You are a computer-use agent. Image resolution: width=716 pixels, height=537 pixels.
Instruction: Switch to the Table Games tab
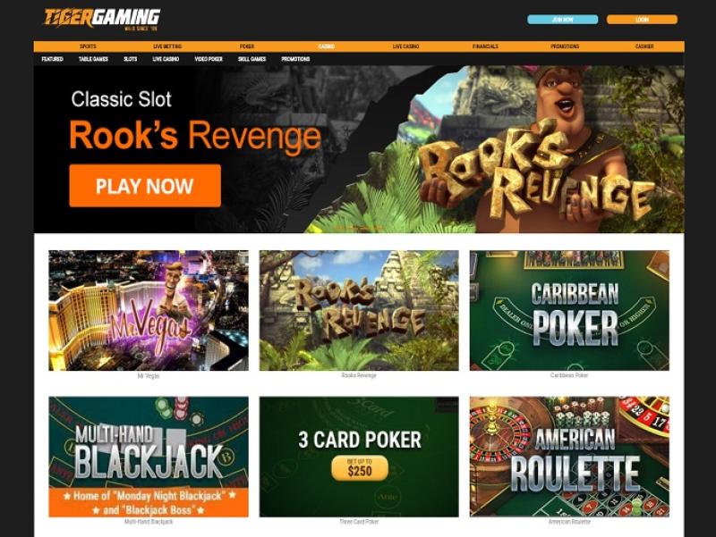93,59
